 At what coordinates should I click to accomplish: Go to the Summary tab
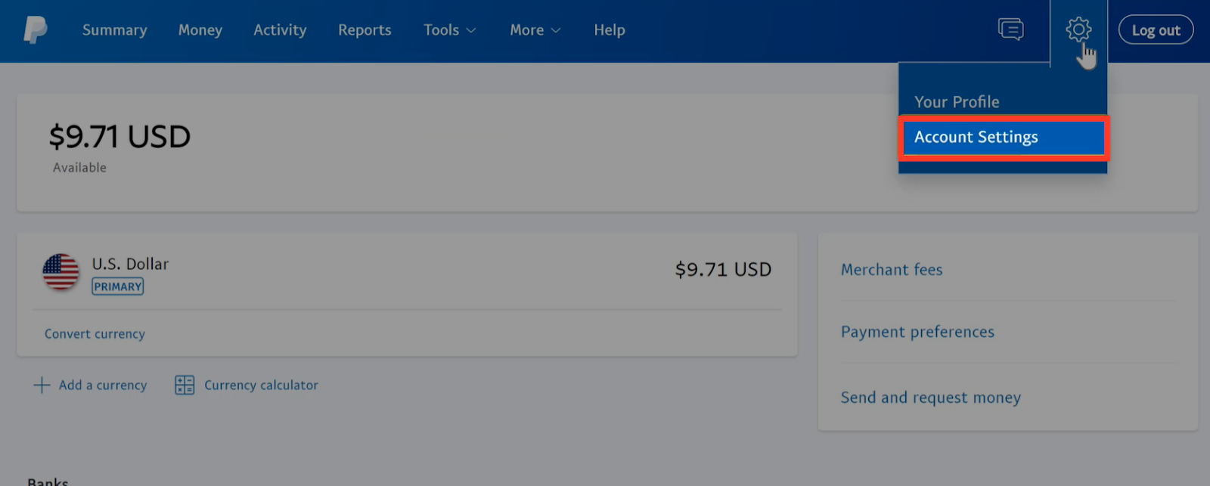click(x=115, y=30)
